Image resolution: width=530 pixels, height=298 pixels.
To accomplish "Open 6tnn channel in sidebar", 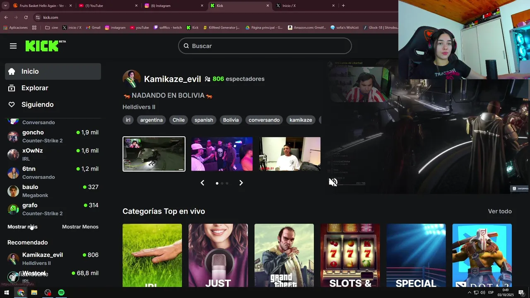I will coord(53,173).
